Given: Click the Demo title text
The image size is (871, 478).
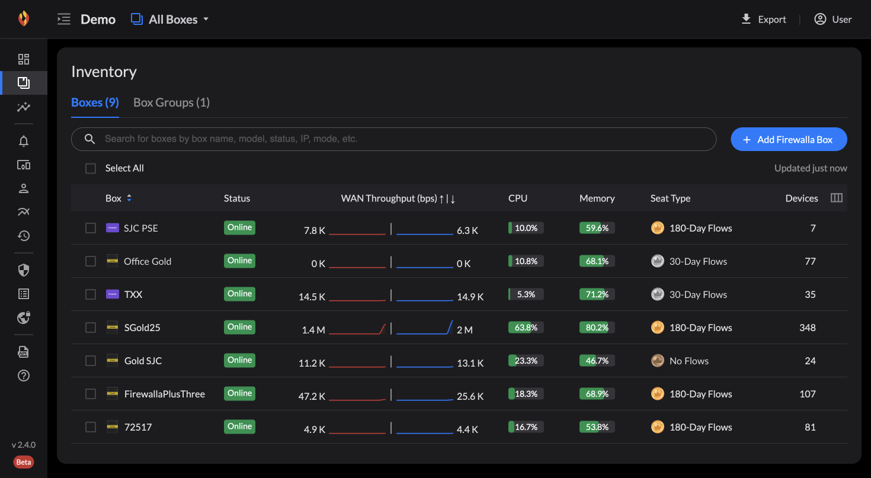Looking at the screenshot, I should (98, 20).
